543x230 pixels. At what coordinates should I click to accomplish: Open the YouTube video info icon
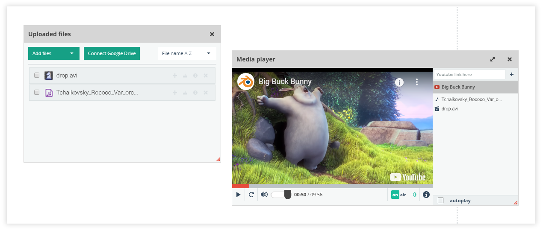coord(399,82)
